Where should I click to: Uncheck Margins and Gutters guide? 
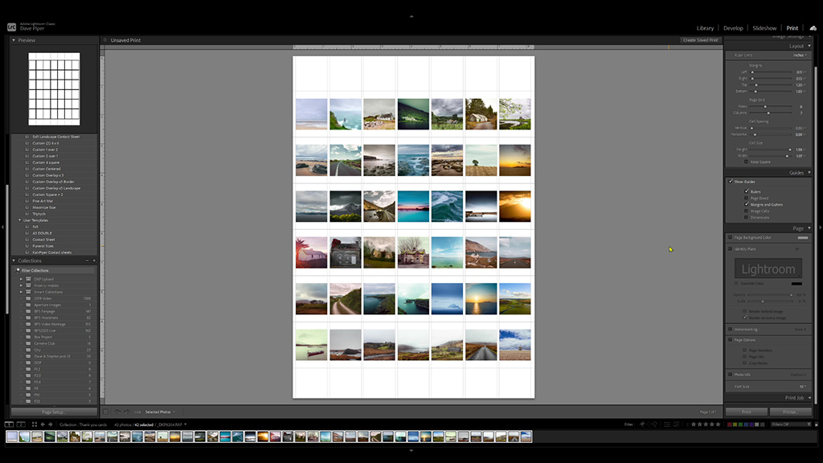click(x=747, y=204)
